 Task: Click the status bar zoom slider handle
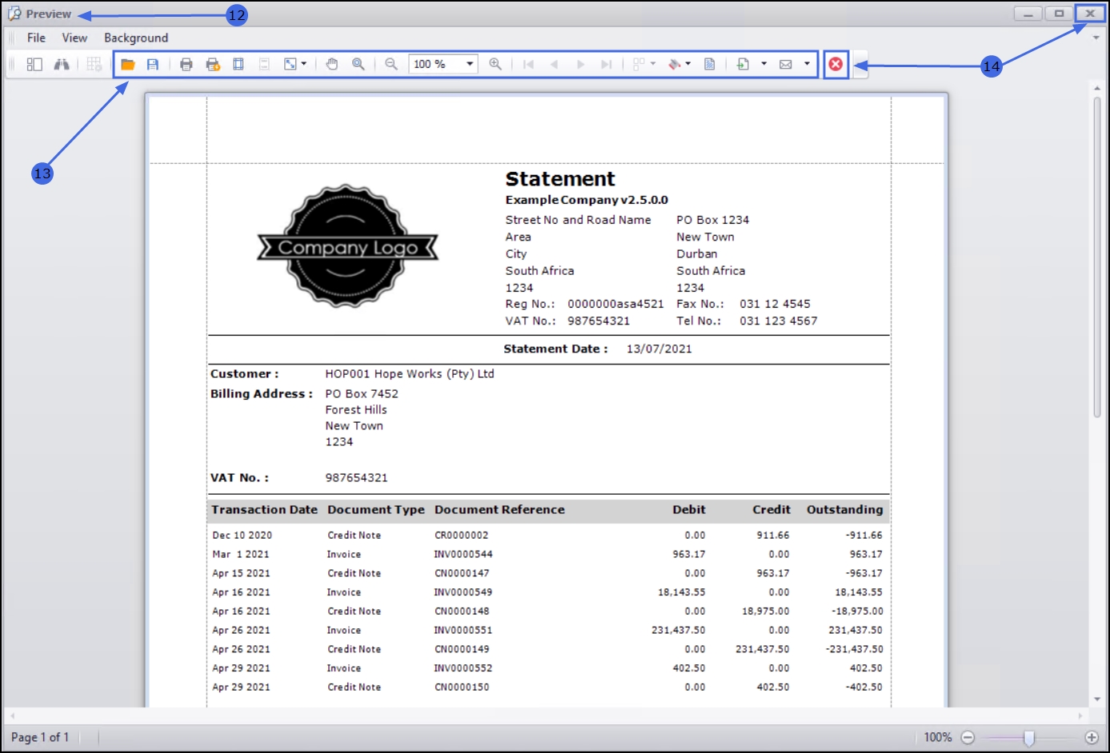click(1029, 737)
